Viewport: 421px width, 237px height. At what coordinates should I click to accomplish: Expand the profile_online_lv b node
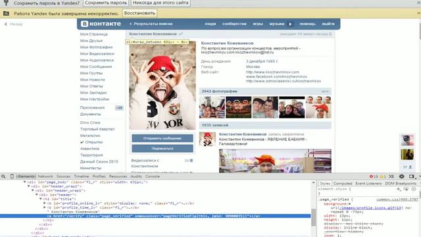pos(45,203)
